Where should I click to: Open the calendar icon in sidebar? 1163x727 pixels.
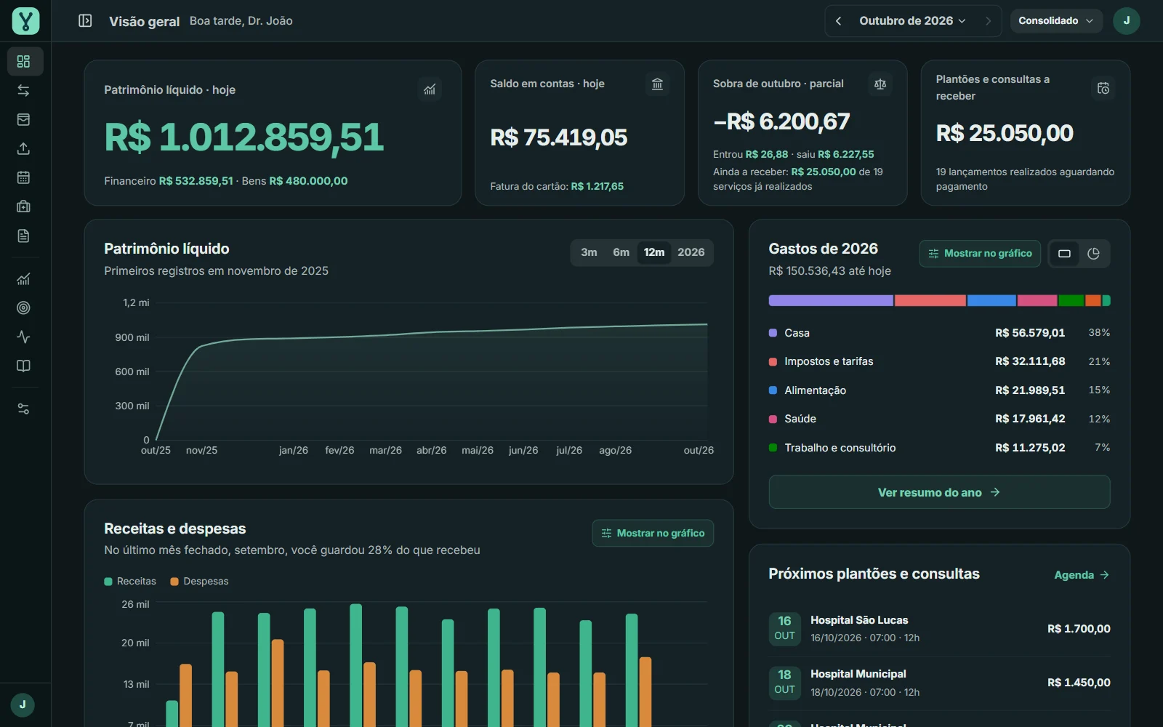(x=24, y=177)
